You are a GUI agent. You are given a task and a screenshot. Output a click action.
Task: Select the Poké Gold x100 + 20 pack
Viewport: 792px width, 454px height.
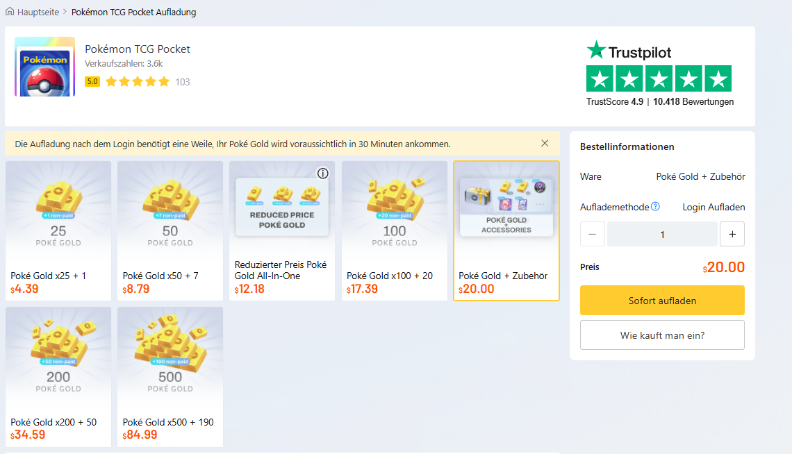(395, 230)
